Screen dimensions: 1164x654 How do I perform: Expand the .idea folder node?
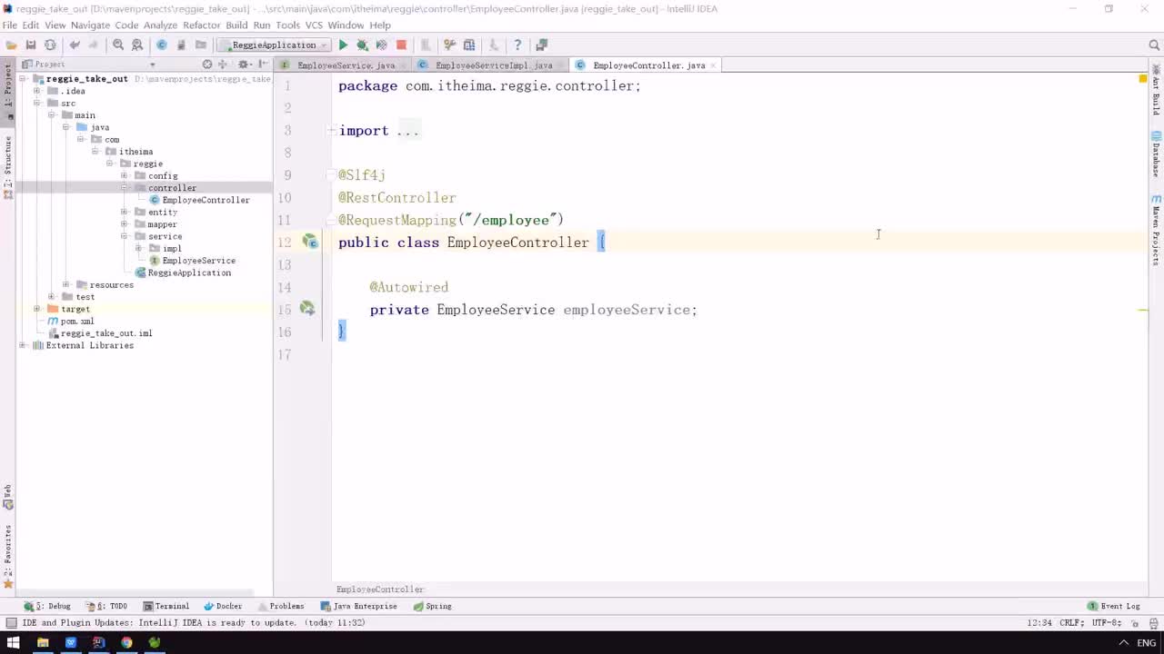coord(37,91)
